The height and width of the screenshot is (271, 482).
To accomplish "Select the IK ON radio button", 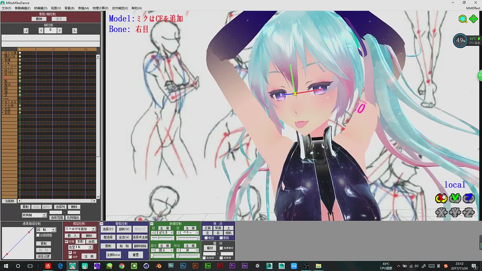I will [70, 252].
